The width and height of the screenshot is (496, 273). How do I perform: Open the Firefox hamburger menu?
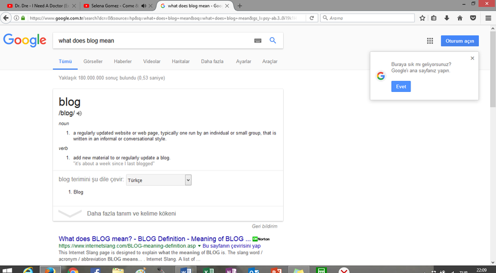[488, 18]
